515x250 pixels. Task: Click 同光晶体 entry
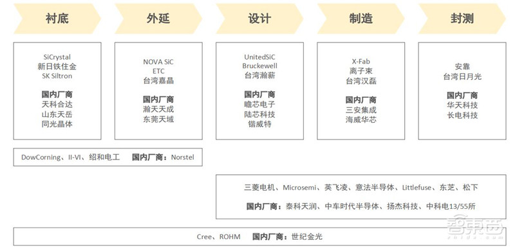point(57,124)
